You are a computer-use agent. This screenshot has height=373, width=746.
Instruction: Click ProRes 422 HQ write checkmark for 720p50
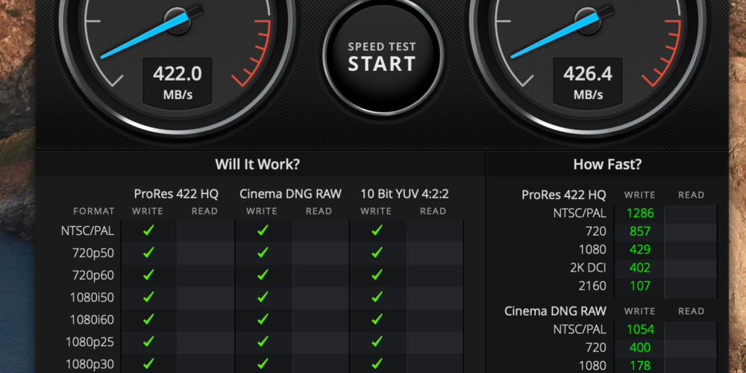(x=149, y=253)
